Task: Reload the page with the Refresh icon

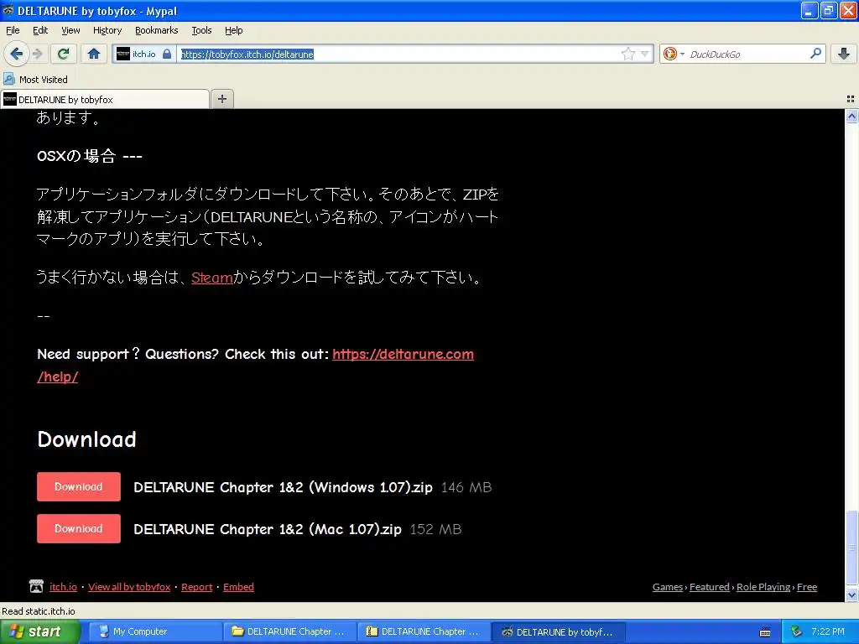Action: [x=64, y=54]
